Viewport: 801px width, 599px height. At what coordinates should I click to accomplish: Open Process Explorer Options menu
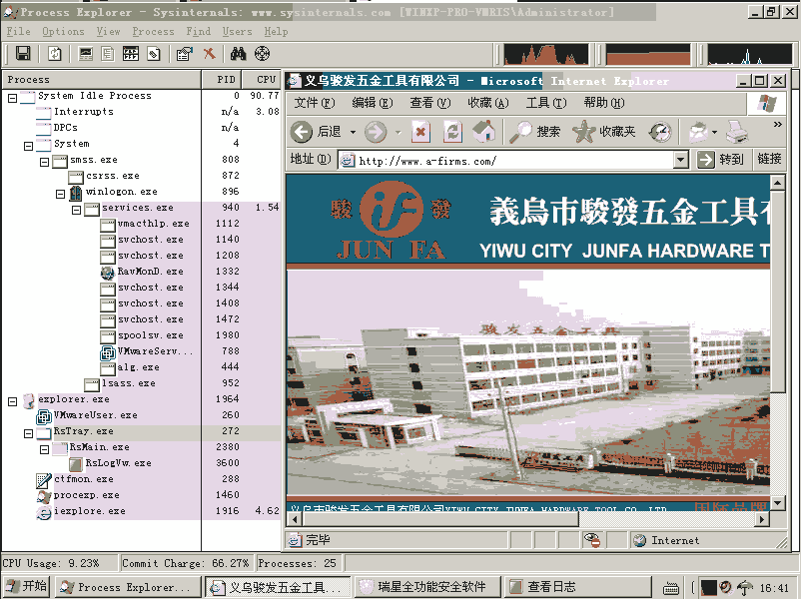coord(63,32)
